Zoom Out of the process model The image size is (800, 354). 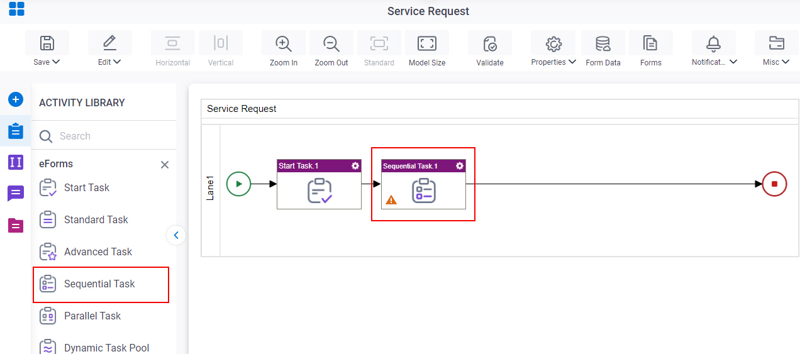click(331, 43)
